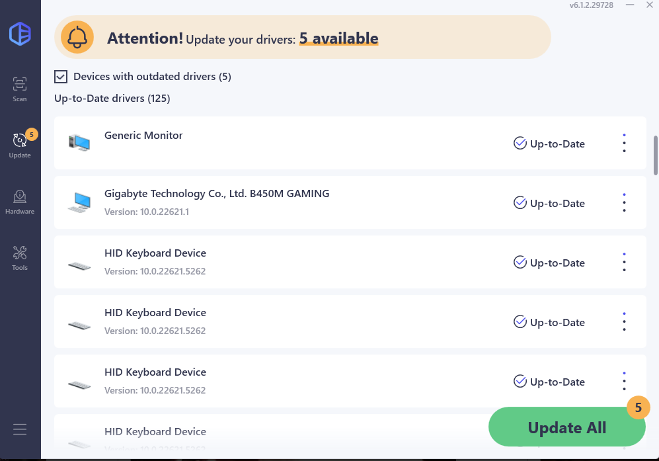Open the Update section in sidebar
The height and width of the screenshot is (461, 659).
20,146
